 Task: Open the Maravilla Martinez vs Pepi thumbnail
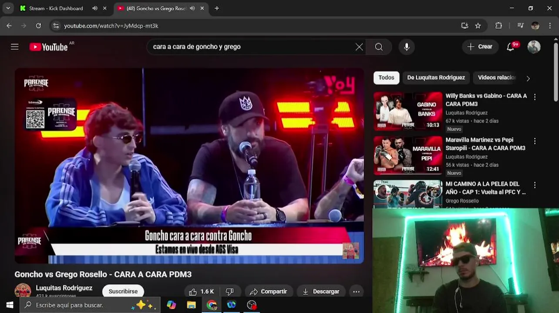[408, 155]
